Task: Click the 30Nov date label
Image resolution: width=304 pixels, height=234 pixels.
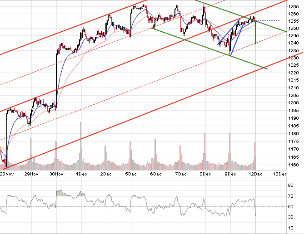Action: (56, 174)
